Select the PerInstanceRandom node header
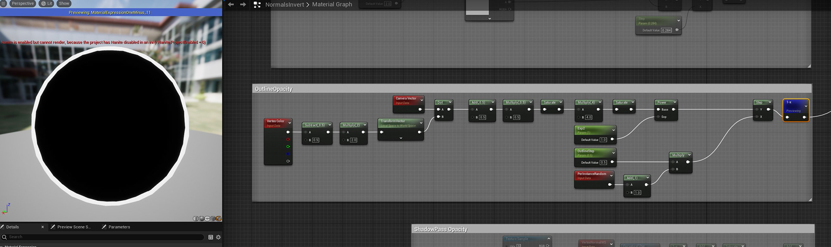This screenshot has height=247, width=831. pyautogui.click(x=594, y=176)
